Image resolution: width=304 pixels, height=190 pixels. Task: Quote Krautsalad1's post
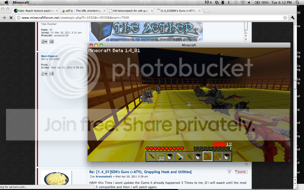(x=241, y=172)
